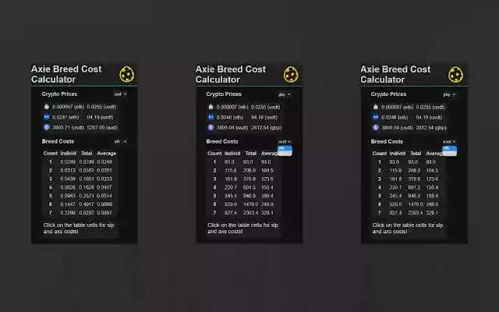Click the Crypto Prices heading in the left panel
This screenshot has width=499, height=312.
(x=59, y=94)
